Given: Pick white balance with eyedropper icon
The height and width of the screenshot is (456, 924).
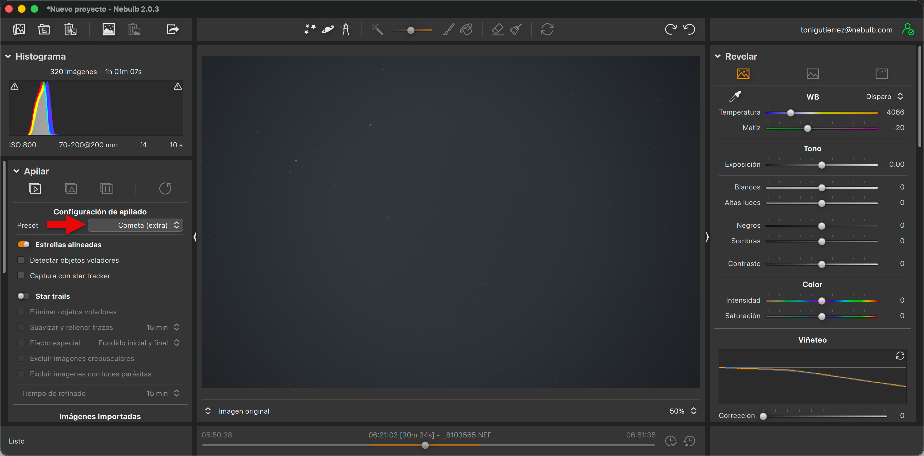Looking at the screenshot, I should [735, 96].
